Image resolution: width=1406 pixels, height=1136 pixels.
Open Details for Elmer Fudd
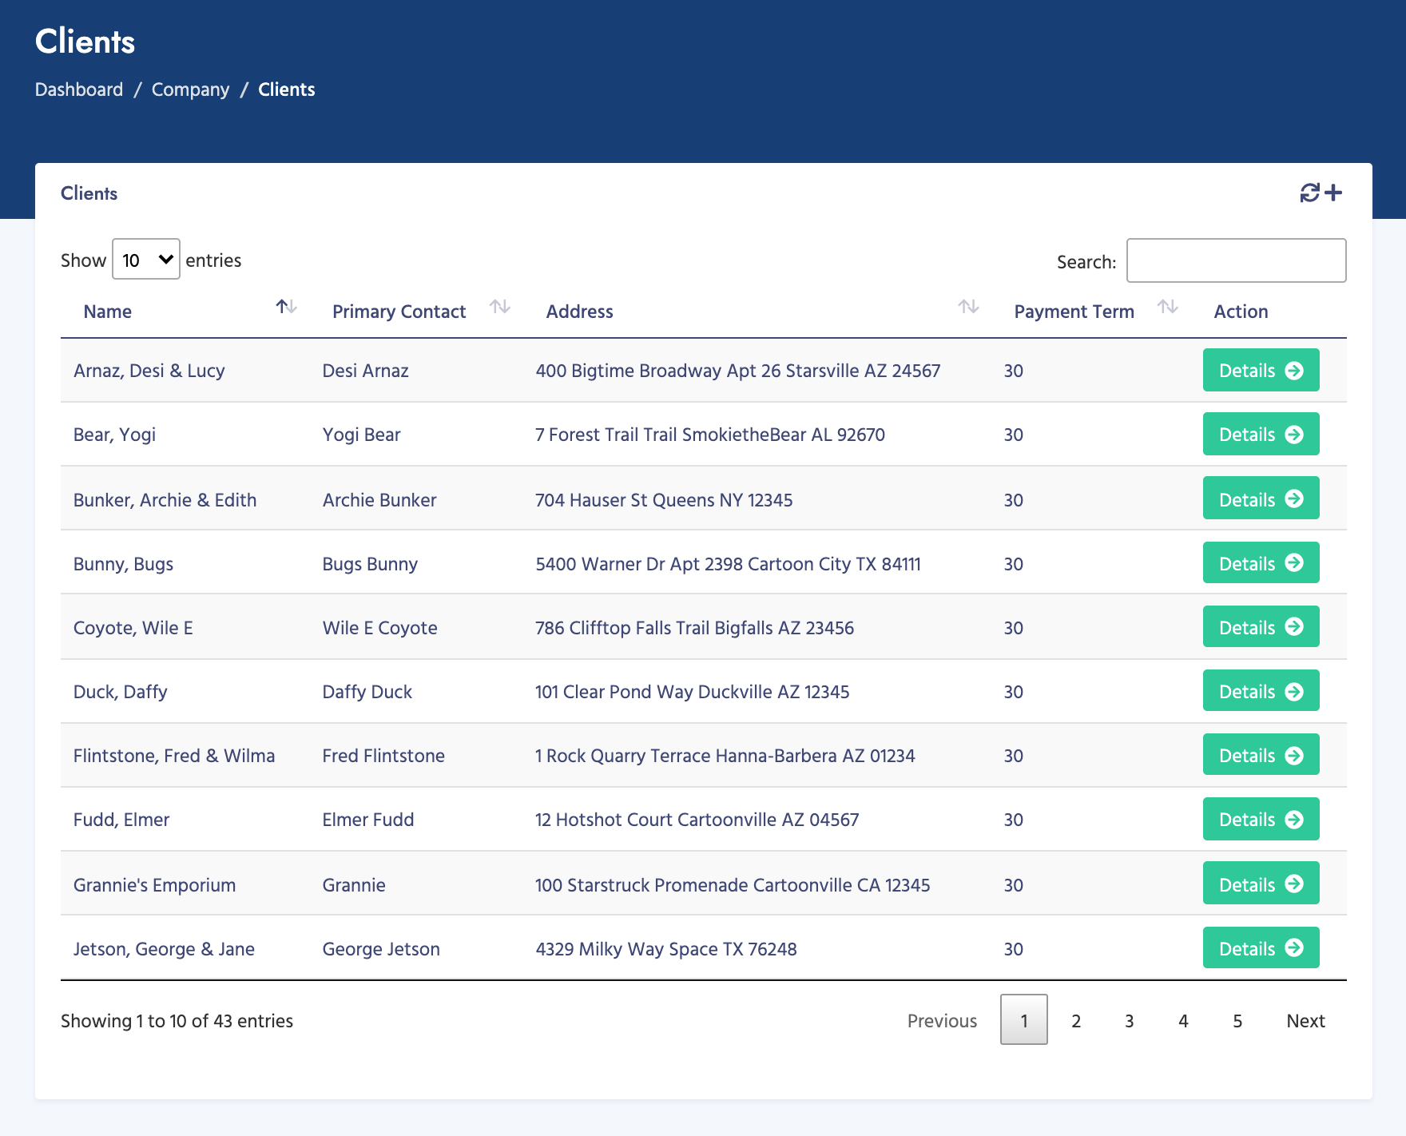1261,819
